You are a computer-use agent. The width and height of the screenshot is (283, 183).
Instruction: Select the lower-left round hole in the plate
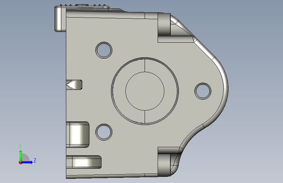click(104, 132)
